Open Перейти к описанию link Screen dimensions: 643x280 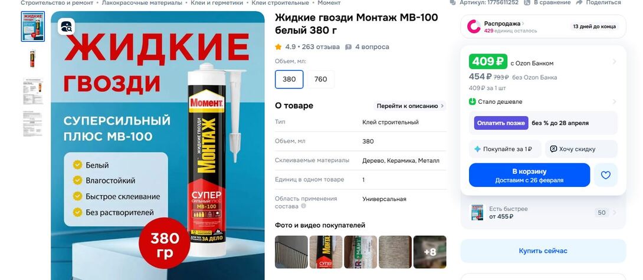click(411, 106)
